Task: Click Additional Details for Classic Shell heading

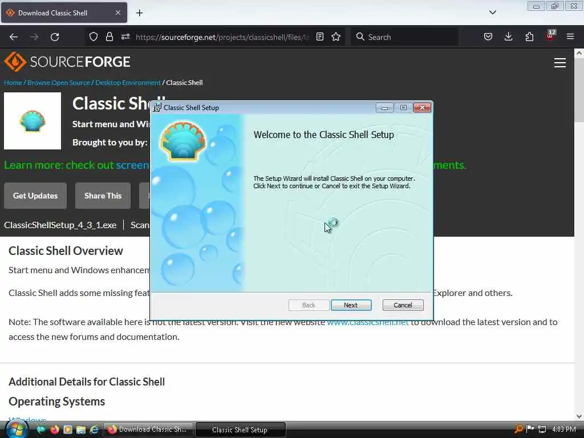Action: 87,382
